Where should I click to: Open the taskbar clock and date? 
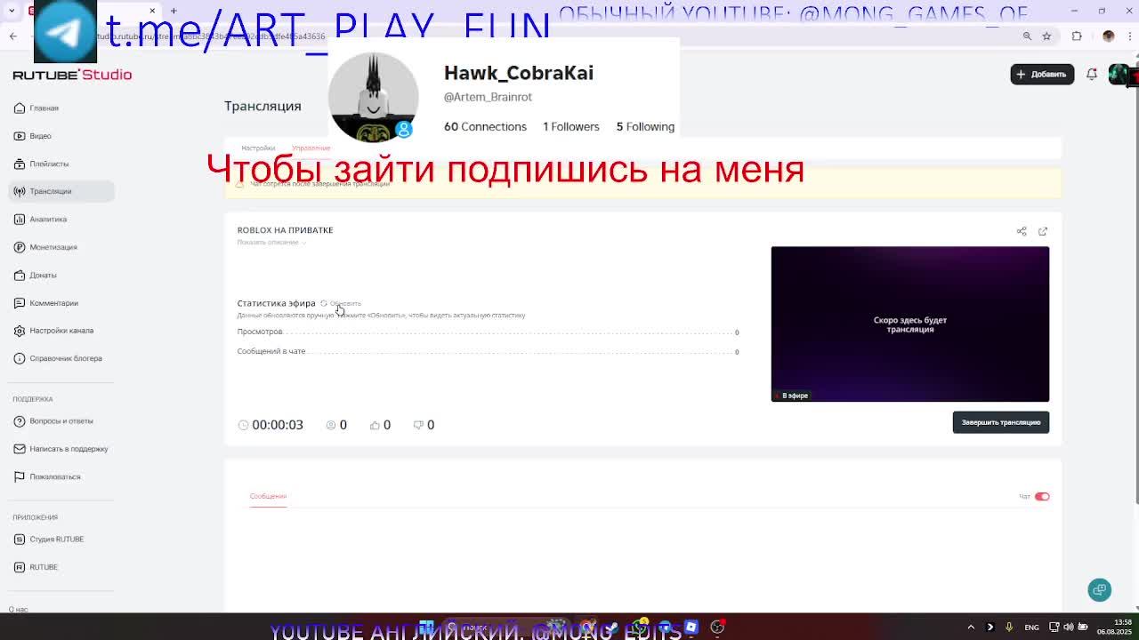point(1114,627)
